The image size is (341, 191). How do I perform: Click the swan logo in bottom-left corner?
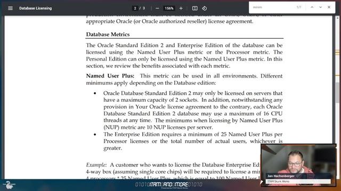tap(9, 185)
